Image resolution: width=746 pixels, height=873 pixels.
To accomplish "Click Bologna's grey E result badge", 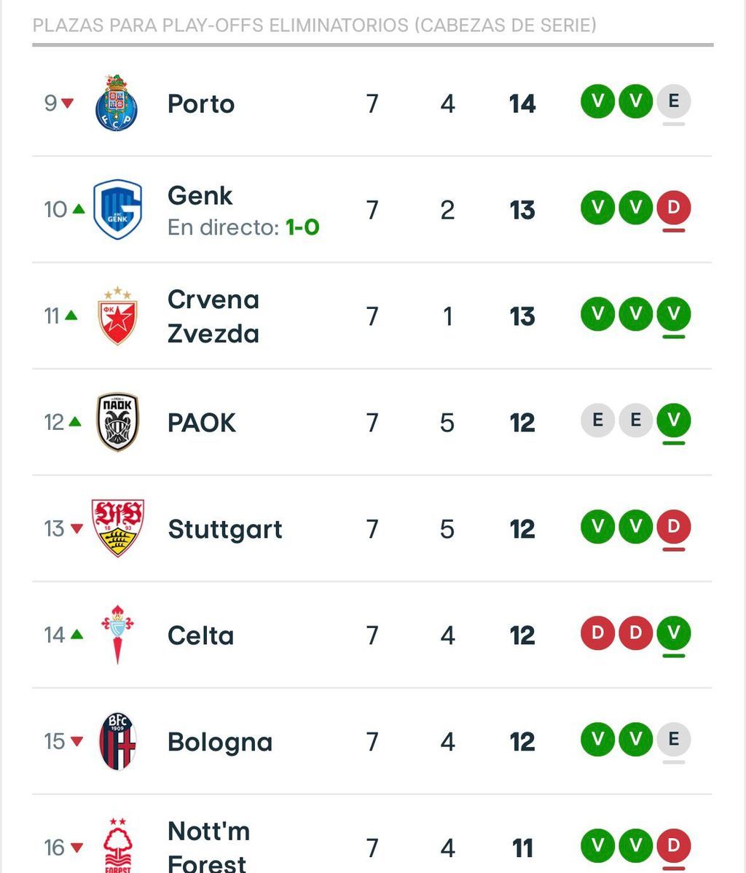I will (x=673, y=740).
